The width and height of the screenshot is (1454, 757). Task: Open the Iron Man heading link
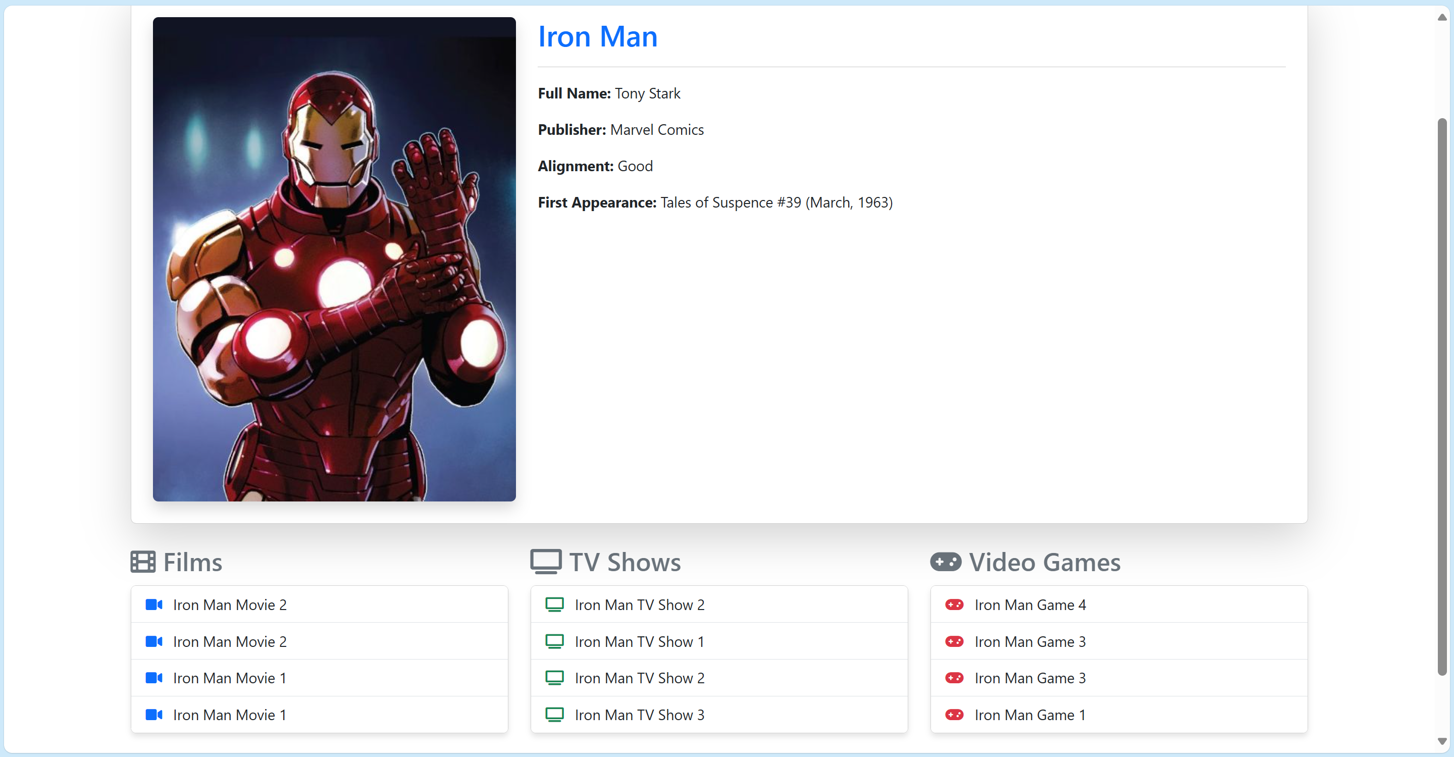[x=597, y=37]
